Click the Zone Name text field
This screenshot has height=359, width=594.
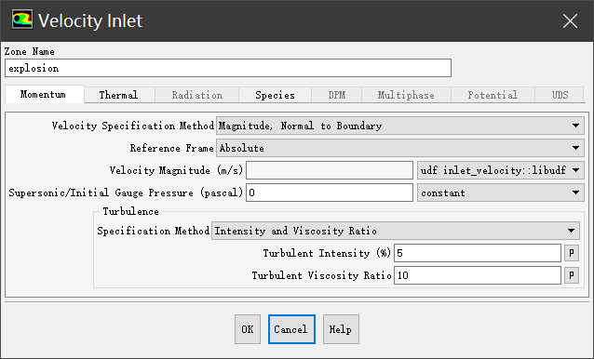(x=228, y=68)
